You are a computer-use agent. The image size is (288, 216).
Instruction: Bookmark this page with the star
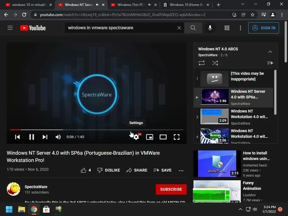253,15
